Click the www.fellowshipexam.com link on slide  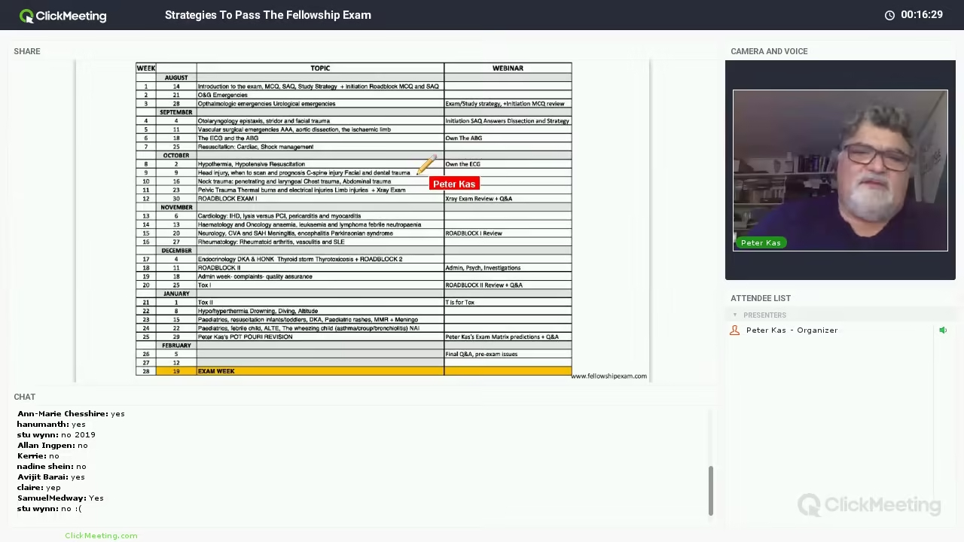tap(609, 376)
